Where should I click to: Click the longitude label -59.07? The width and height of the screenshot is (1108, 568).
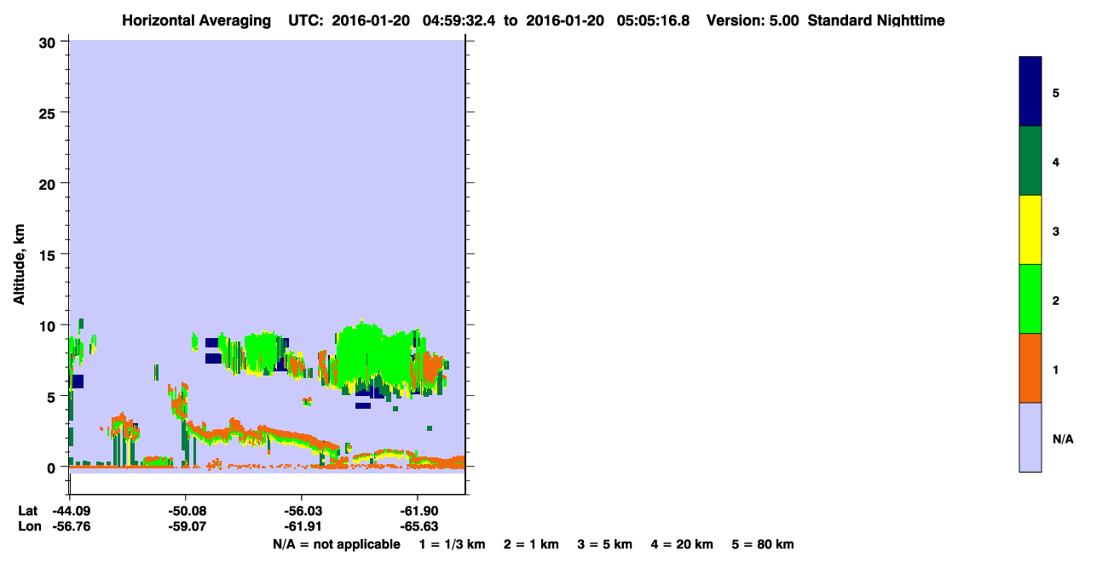186,527
